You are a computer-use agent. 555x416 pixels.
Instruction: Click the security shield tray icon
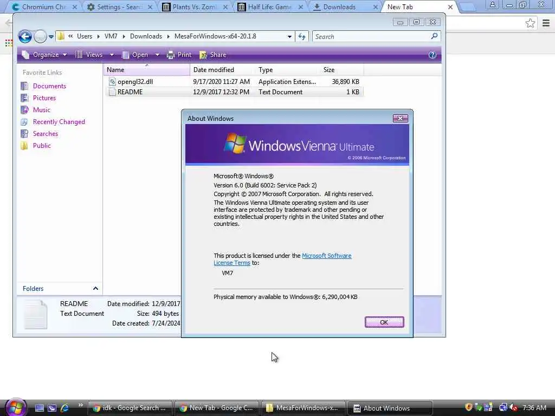point(469,407)
